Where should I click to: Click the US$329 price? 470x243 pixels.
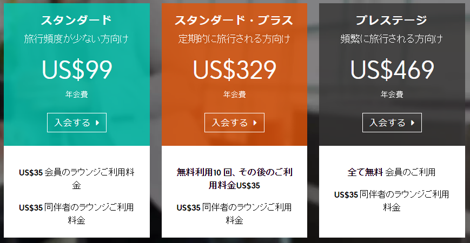[234, 69]
